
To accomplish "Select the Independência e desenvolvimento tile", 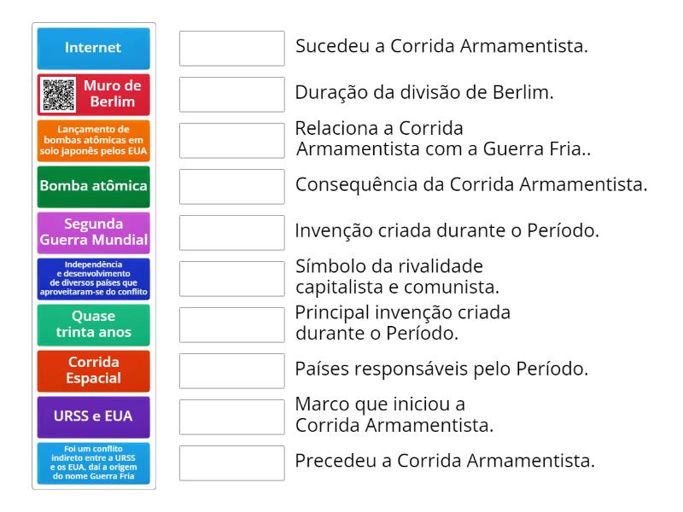I will click(x=94, y=278).
